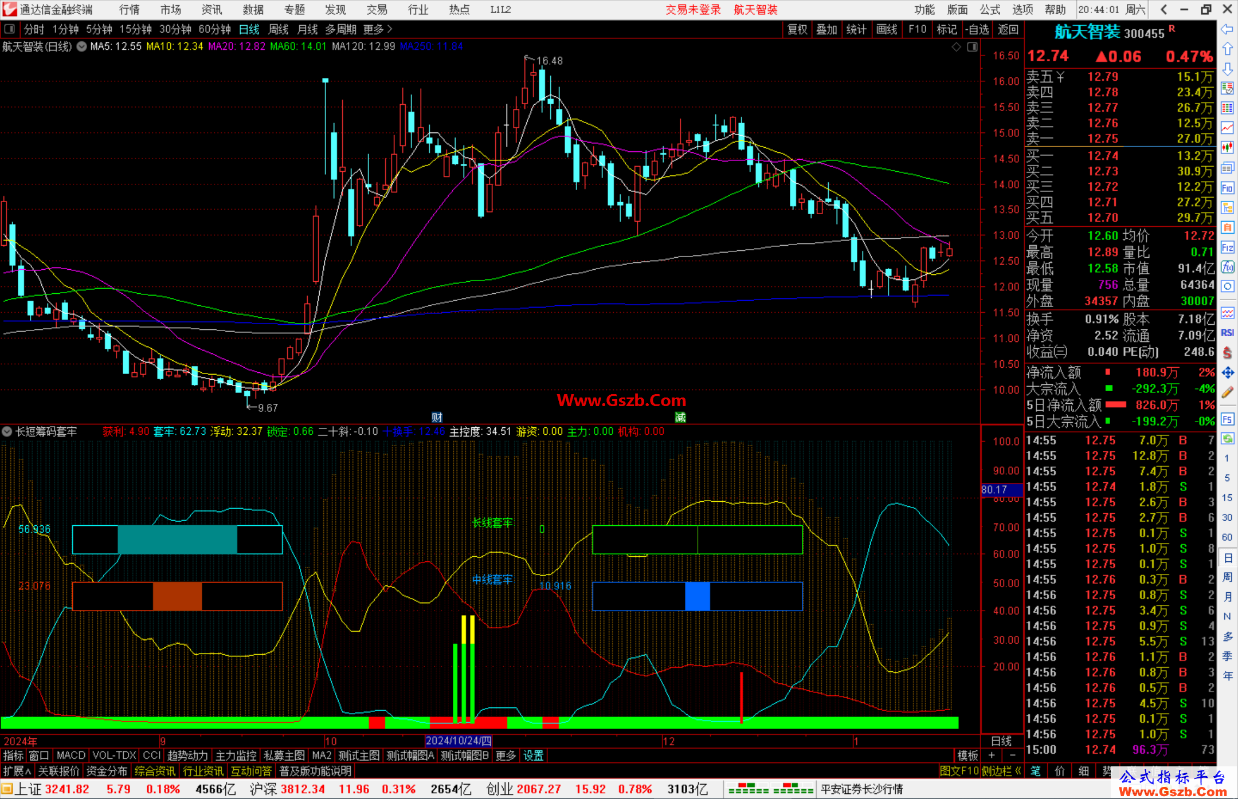Toggle the round button beside 航天智装(日线)

click(81, 46)
